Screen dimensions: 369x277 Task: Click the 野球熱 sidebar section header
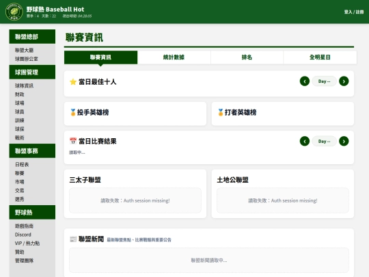[32, 212]
